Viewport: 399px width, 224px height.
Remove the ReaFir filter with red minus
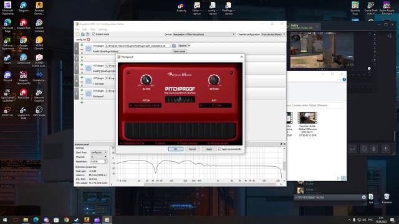tap(82, 49)
